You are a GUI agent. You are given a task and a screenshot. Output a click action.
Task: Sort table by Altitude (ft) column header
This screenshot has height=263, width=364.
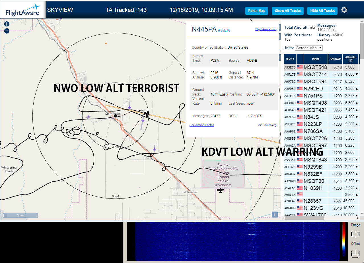[x=350, y=59]
